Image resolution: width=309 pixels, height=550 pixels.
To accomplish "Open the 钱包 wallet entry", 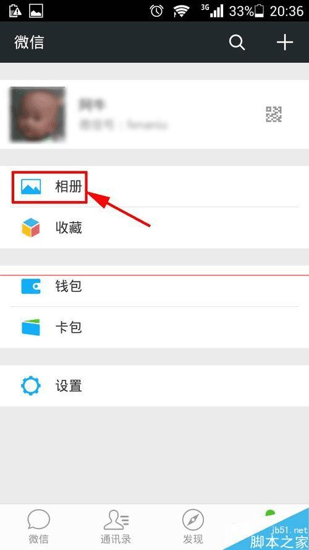I will click(x=154, y=286).
